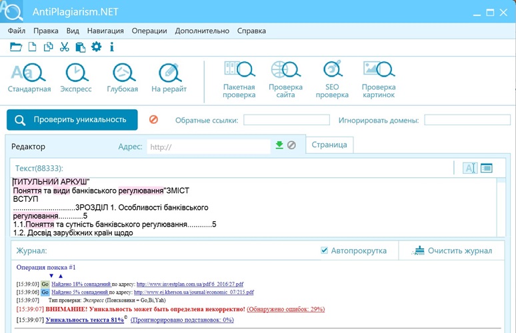
Task: Click the Go badge of the 5% entry
Action: pyautogui.click(x=45, y=292)
